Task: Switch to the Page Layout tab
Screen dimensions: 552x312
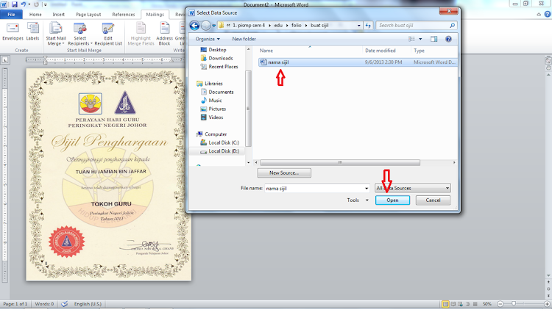Action: (88, 15)
